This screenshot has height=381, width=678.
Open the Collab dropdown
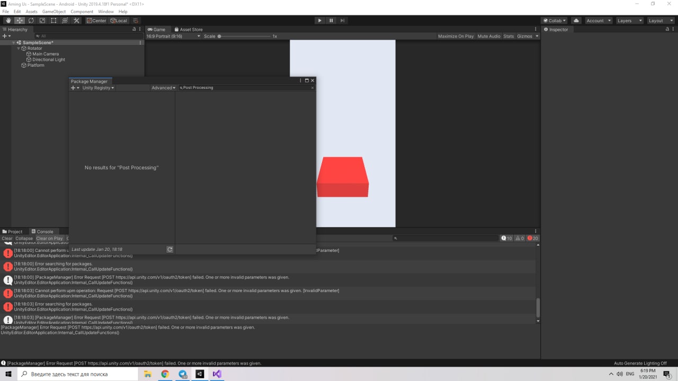click(554, 21)
